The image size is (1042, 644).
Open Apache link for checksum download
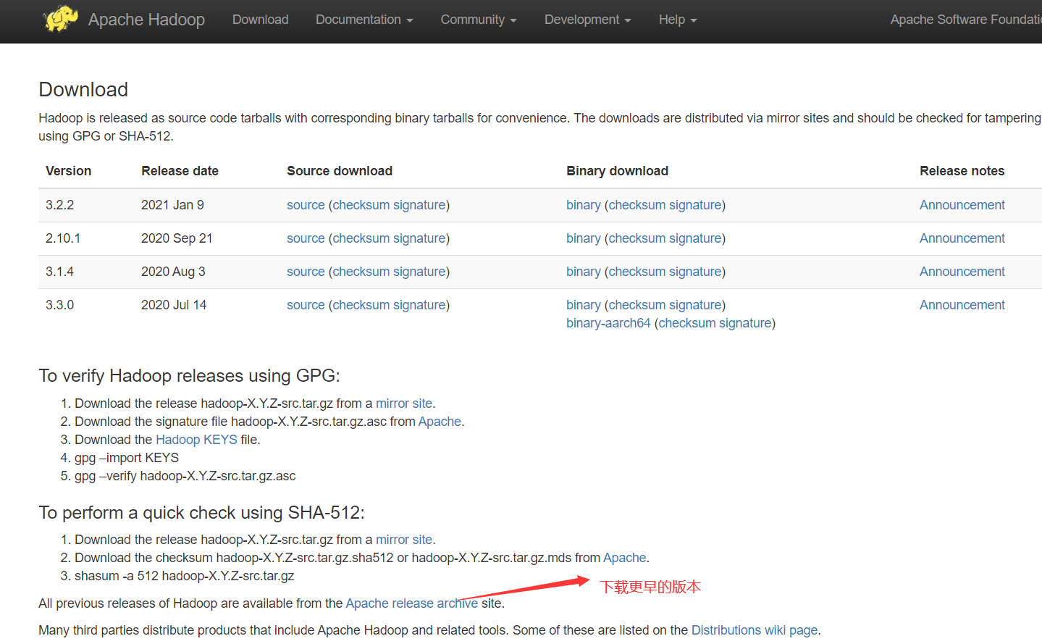click(x=625, y=558)
